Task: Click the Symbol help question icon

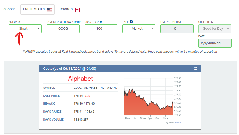Action: click(x=58, y=22)
